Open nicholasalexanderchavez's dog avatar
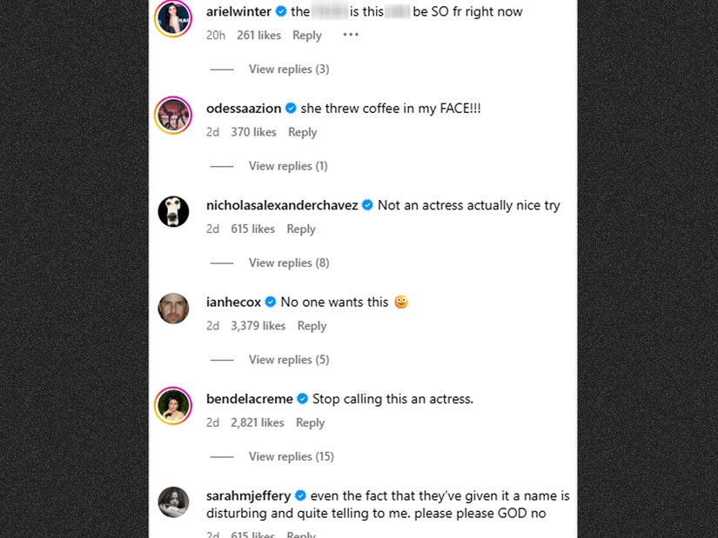This screenshot has width=718, height=538. click(x=173, y=212)
